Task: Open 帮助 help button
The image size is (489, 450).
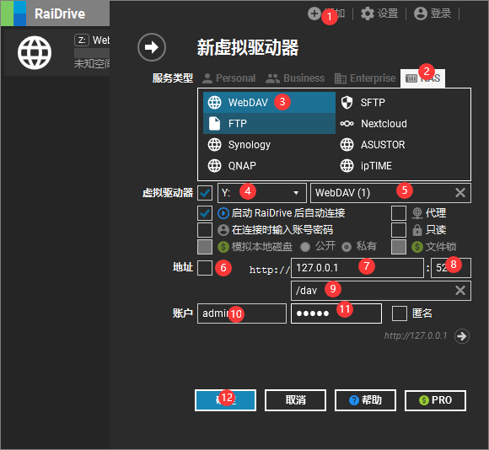Action: point(365,400)
